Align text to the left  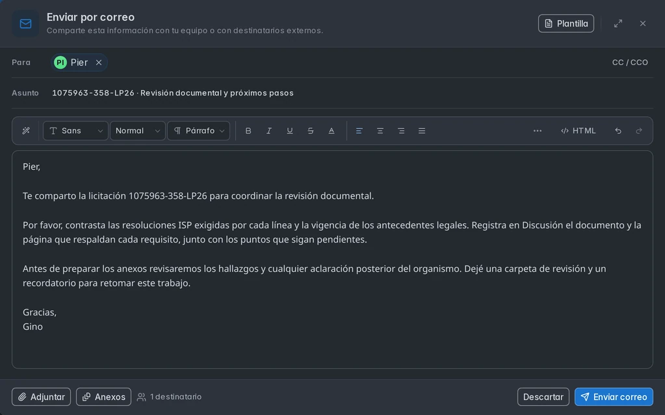(359, 131)
